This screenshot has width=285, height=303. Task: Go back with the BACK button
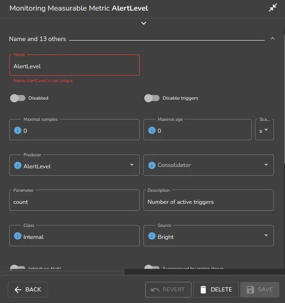pos(28,290)
